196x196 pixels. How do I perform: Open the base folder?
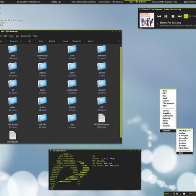(13, 49)
